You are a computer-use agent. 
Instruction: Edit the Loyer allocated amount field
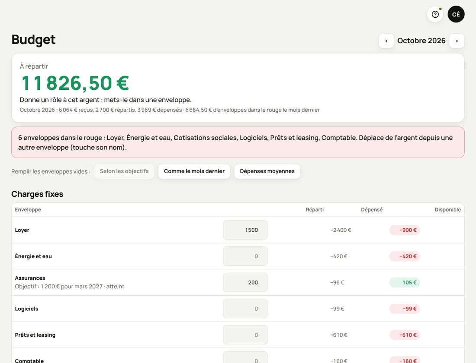click(245, 230)
